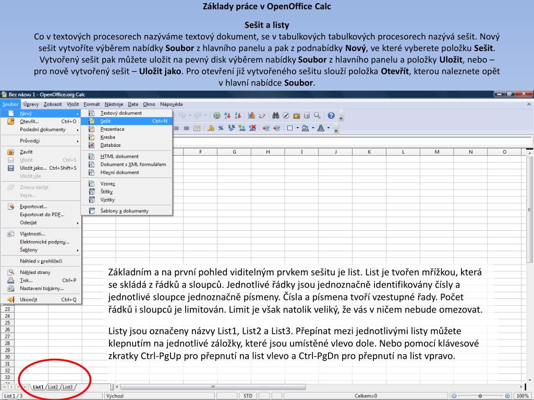Expand the formatting toolbar overflow arrow
The height and width of the screenshot is (400, 534).
click(x=336, y=129)
